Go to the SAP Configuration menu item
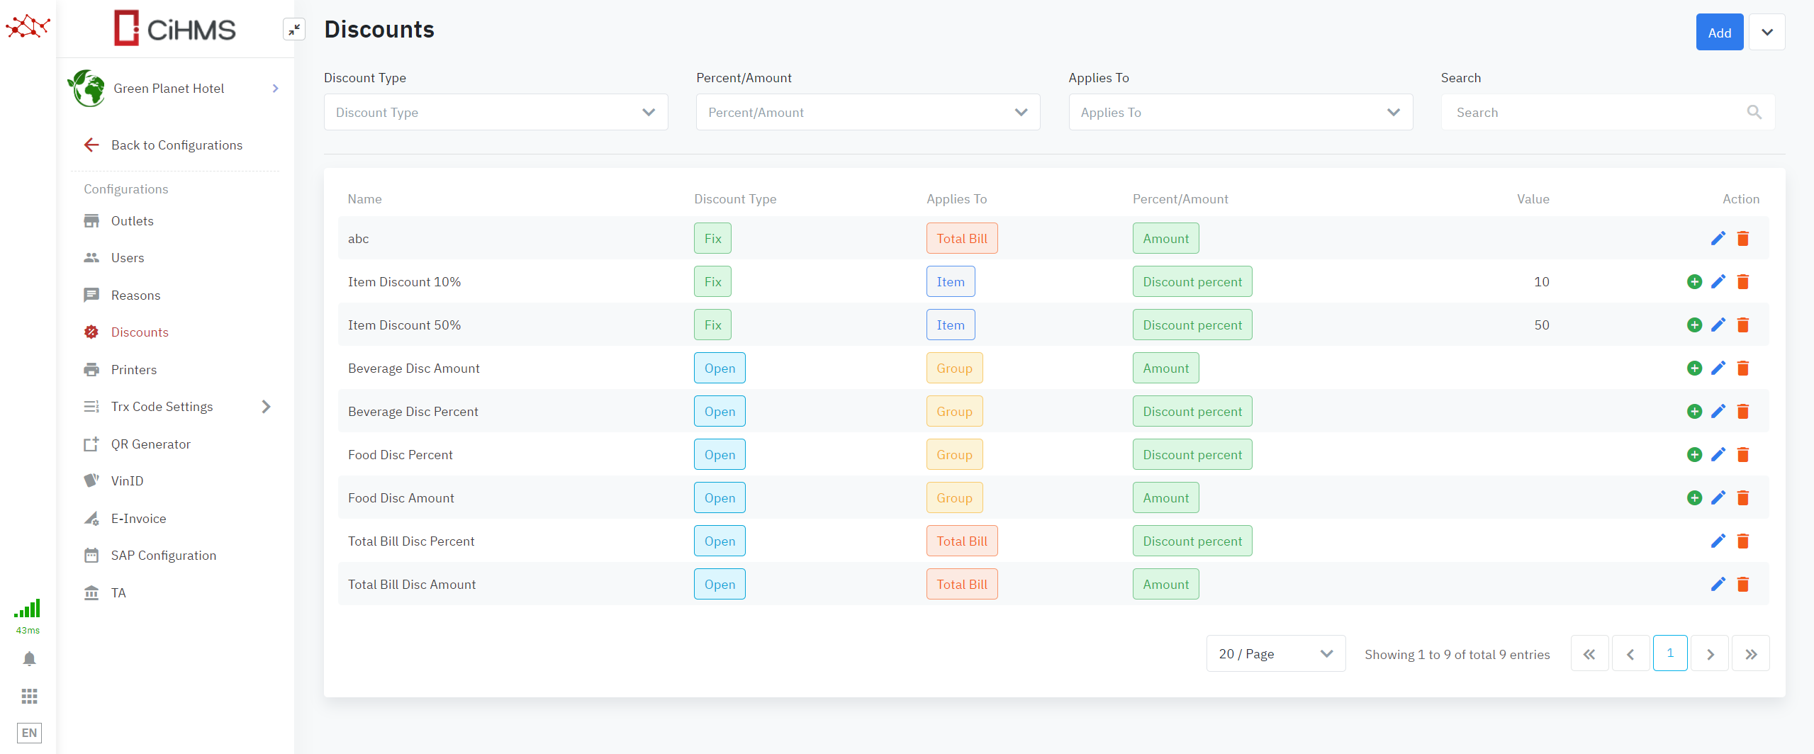Viewport: 1814px width, 754px height. click(x=163, y=556)
